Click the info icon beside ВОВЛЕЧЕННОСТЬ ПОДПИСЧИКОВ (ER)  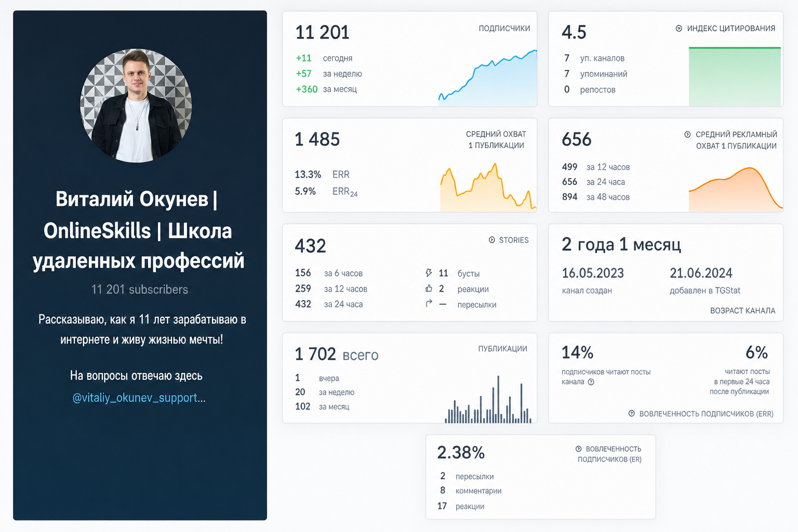[578, 449]
